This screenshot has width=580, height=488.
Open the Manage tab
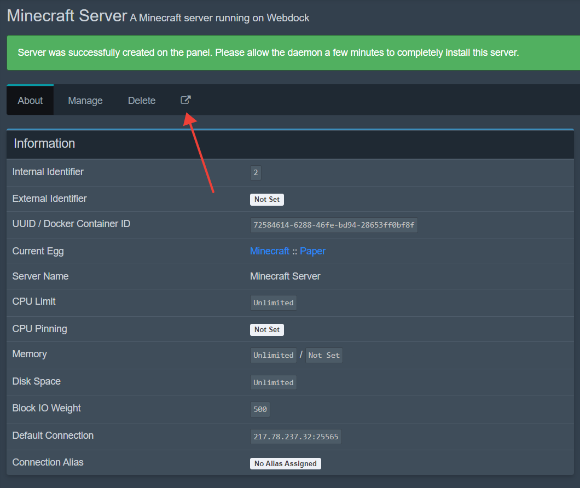point(85,101)
